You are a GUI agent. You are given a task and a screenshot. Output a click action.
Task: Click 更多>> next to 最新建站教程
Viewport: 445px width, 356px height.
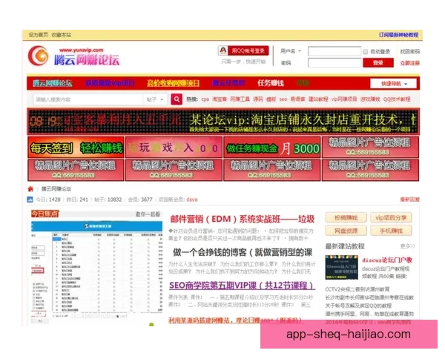[408, 245]
